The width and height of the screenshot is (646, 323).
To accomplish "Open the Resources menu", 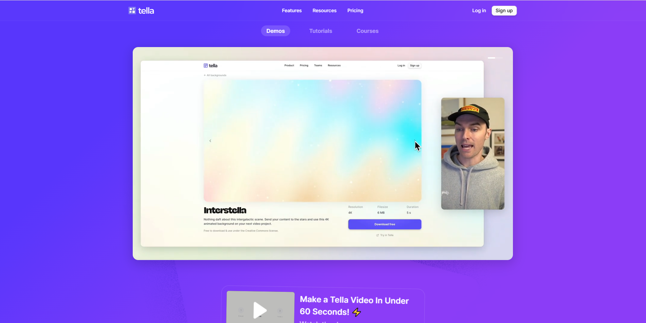I will (x=324, y=10).
